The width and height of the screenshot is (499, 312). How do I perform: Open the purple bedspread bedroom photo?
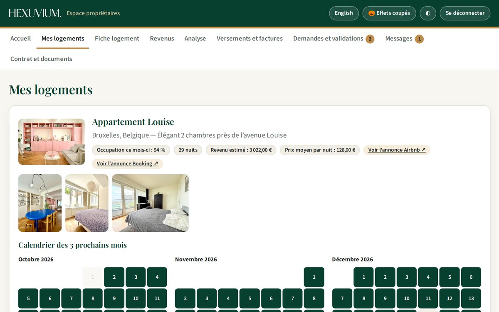coord(87,203)
